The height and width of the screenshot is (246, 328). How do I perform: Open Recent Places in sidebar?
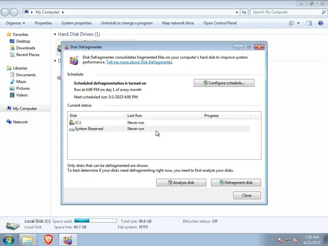tap(28, 54)
